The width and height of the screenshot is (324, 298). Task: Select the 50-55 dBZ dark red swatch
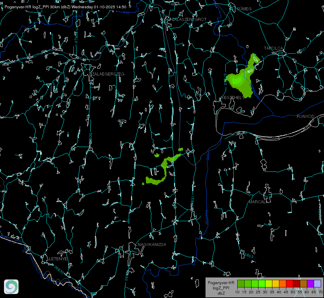297,283
